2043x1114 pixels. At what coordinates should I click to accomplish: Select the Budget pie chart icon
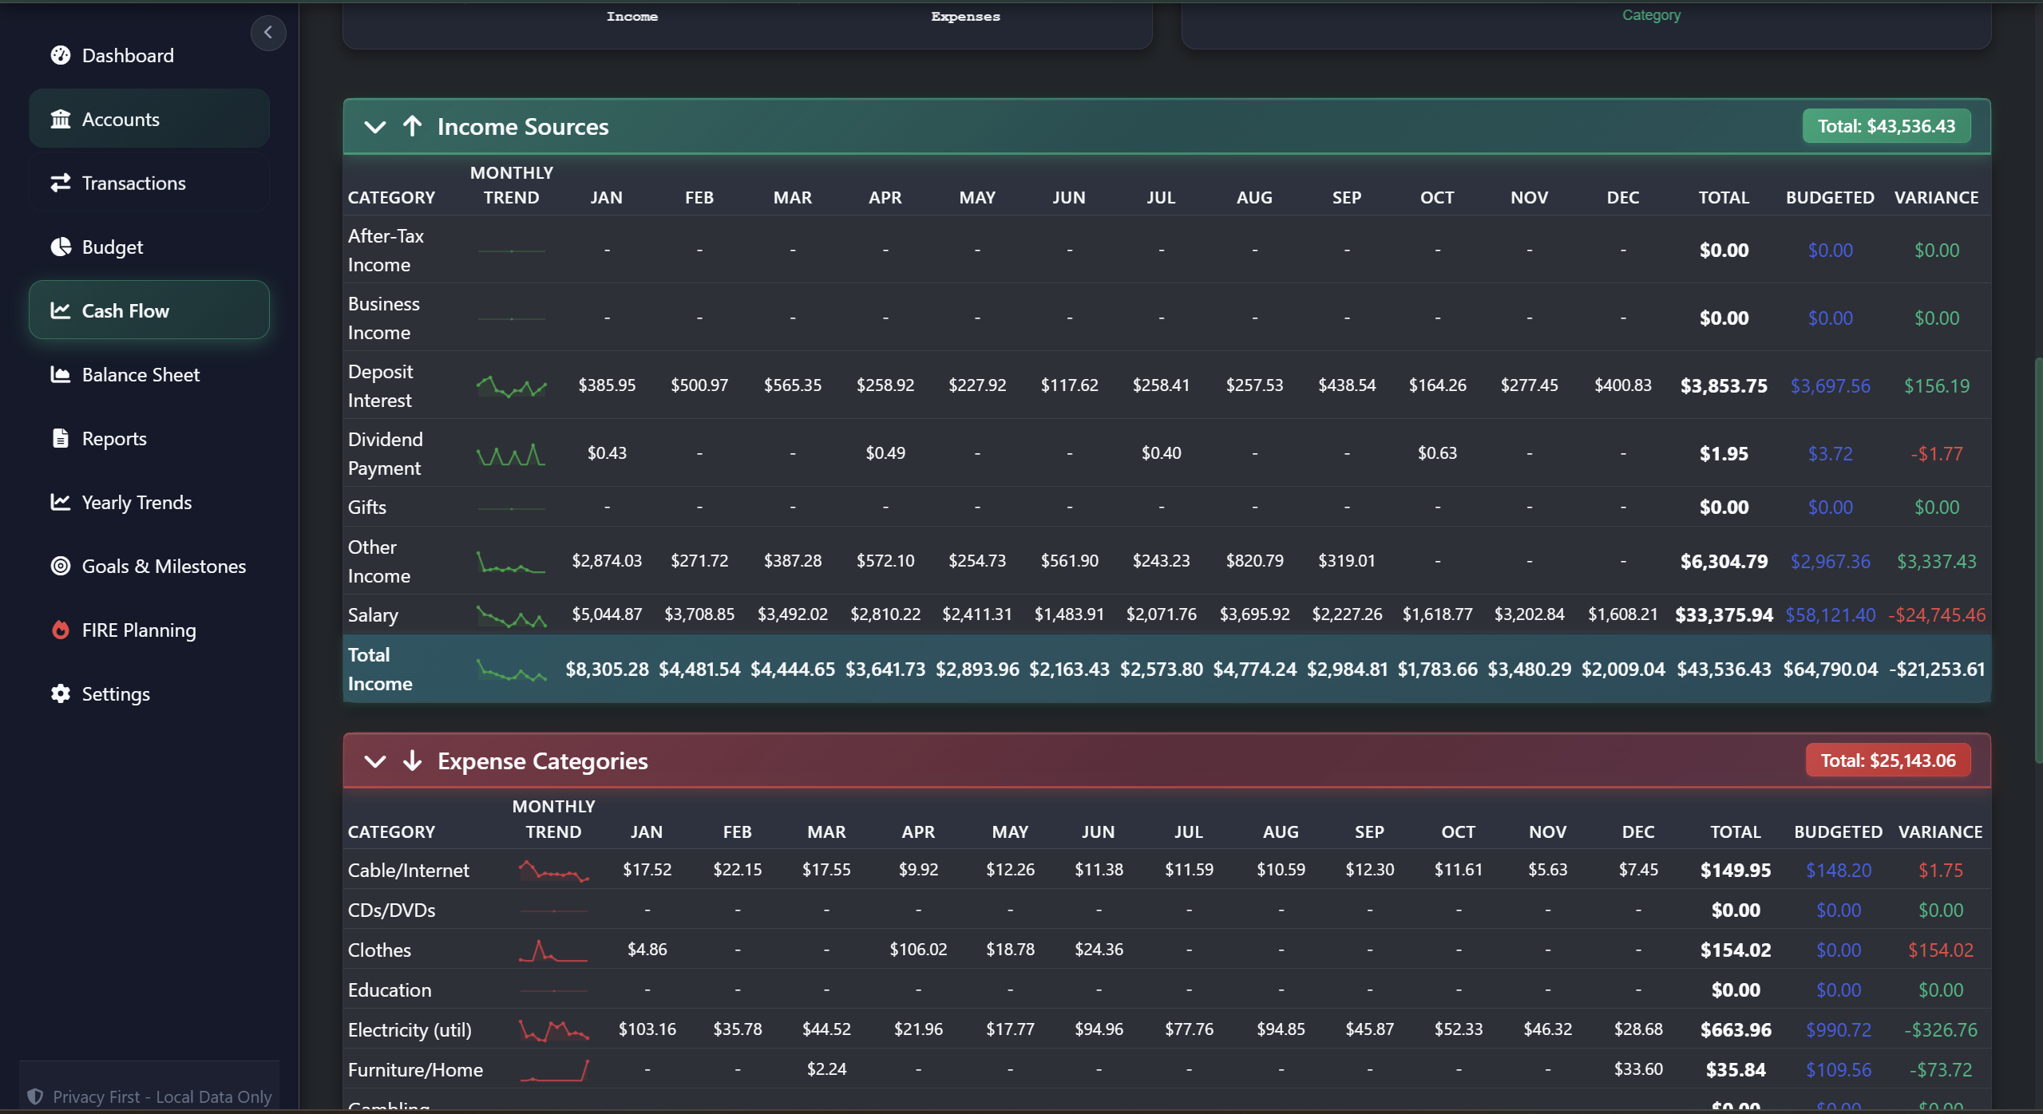click(x=61, y=246)
